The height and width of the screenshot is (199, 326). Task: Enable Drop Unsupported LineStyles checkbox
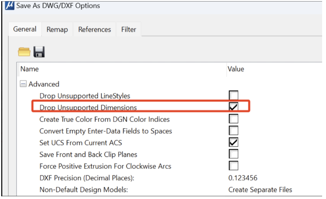tap(233, 95)
